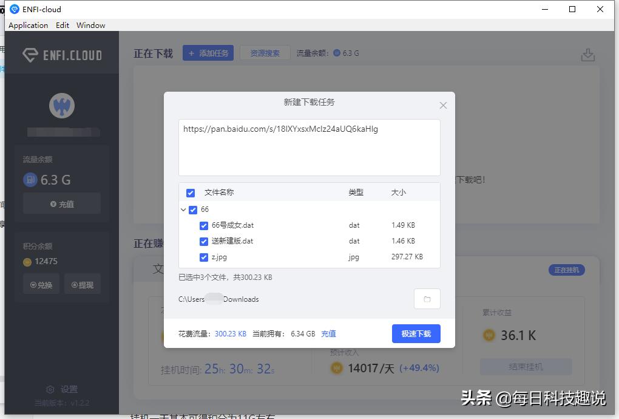Viewport: 619px width, 419px height.
Task: Click the 极速下载 download button
Action: tap(416, 333)
